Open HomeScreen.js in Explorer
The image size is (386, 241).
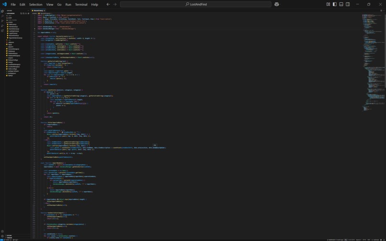13,27
